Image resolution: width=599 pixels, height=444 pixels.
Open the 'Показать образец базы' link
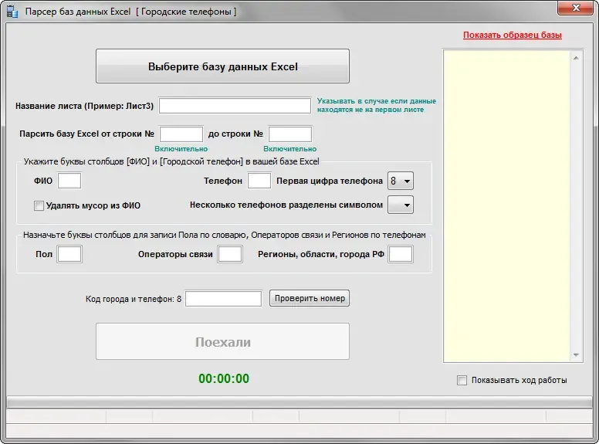click(x=513, y=36)
